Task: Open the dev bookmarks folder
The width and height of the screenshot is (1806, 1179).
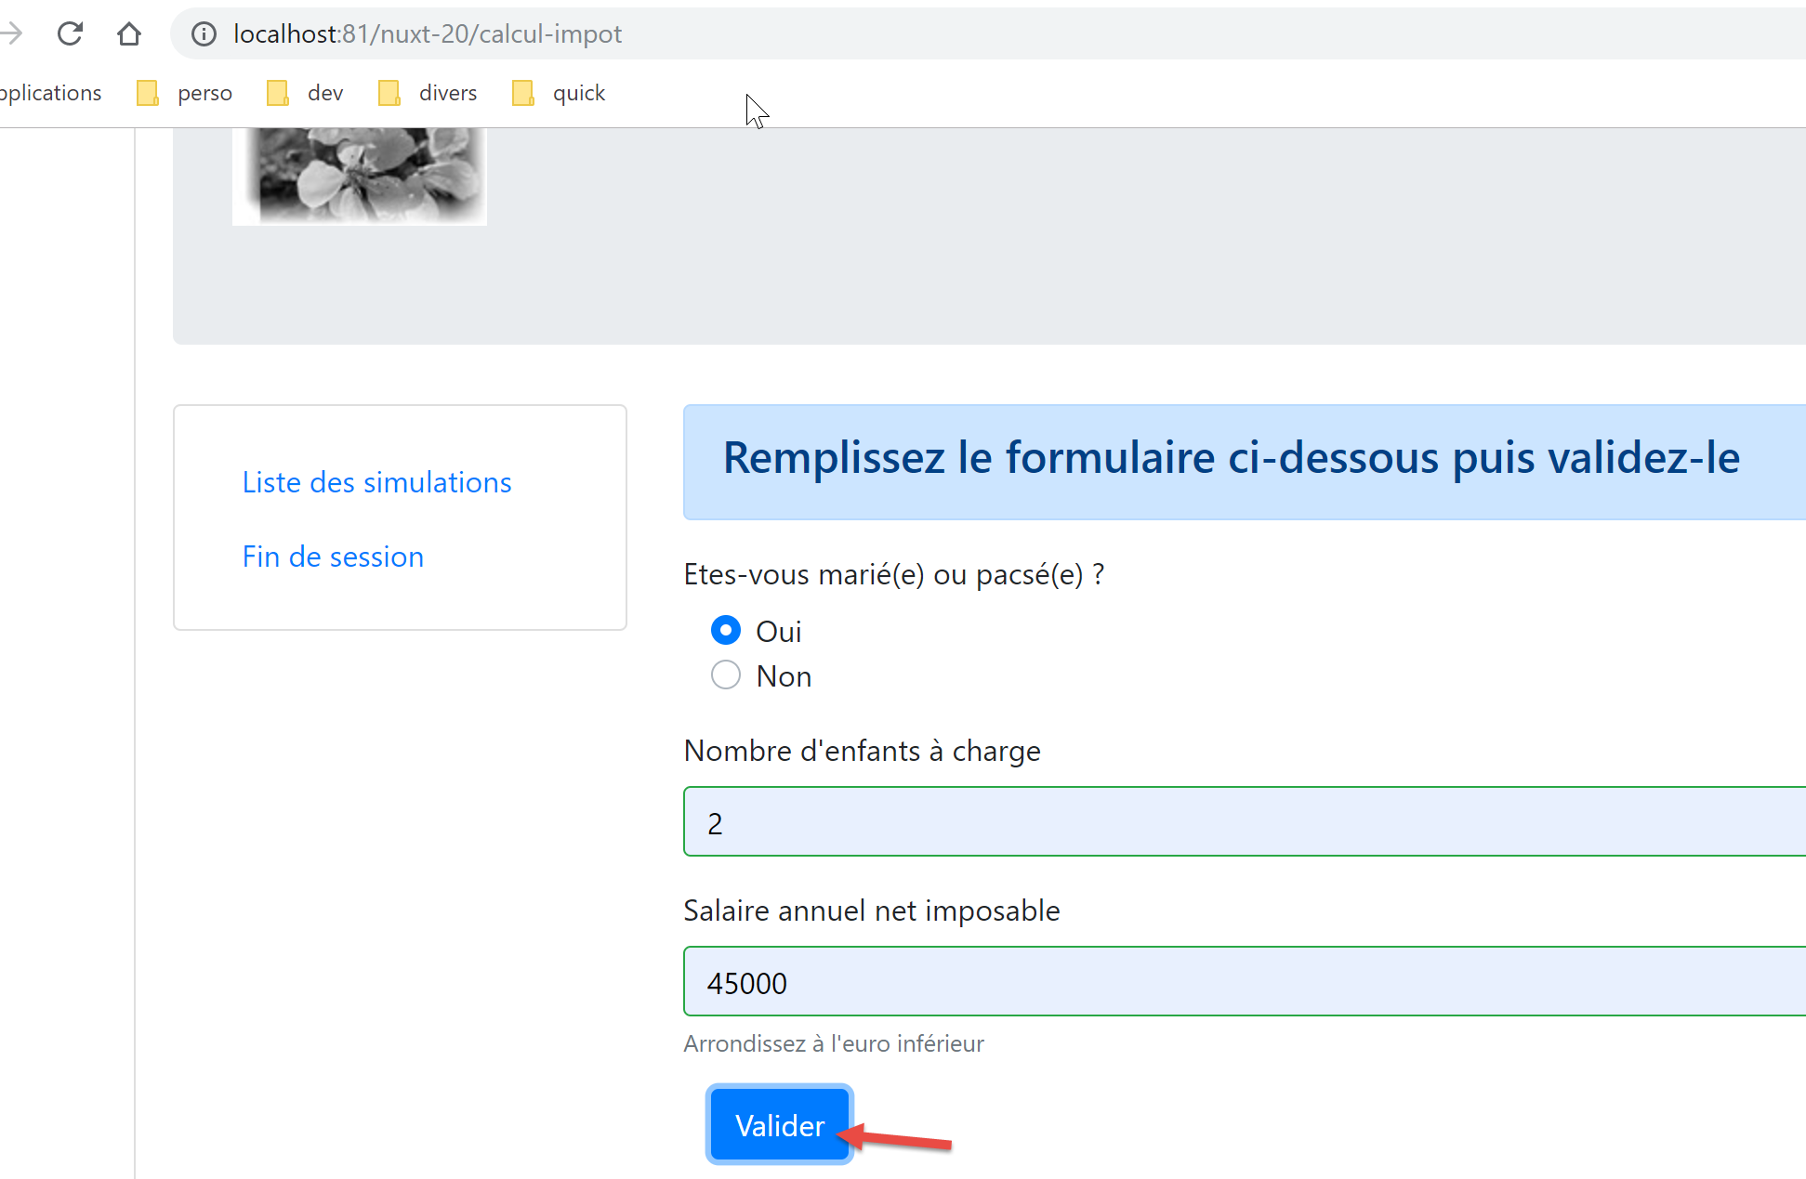Action: (x=306, y=93)
